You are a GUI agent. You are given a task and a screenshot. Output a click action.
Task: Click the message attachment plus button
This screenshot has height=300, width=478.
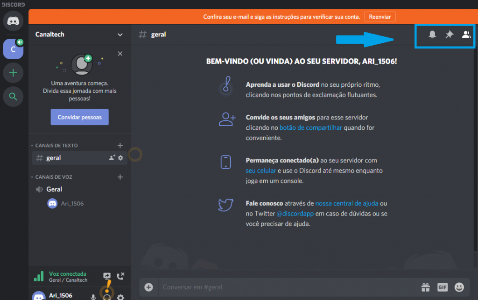coord(149,287)
